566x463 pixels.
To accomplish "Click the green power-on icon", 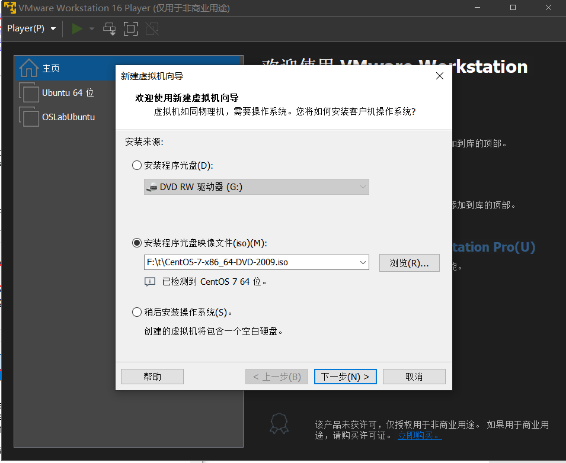I will [x=76, y=28].
